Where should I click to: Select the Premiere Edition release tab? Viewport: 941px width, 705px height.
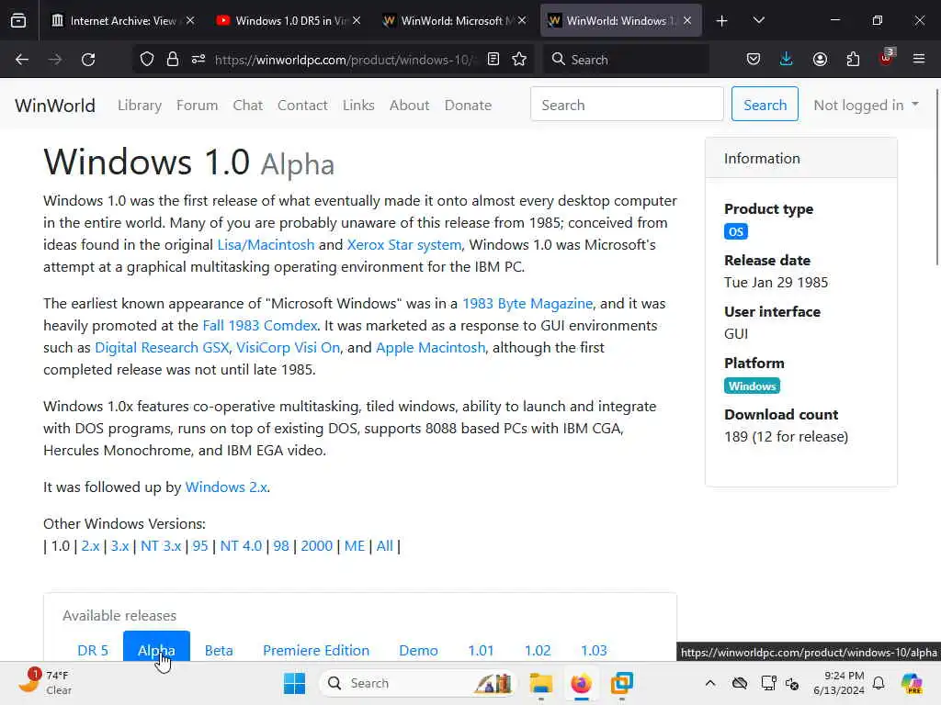coord(316,650)
